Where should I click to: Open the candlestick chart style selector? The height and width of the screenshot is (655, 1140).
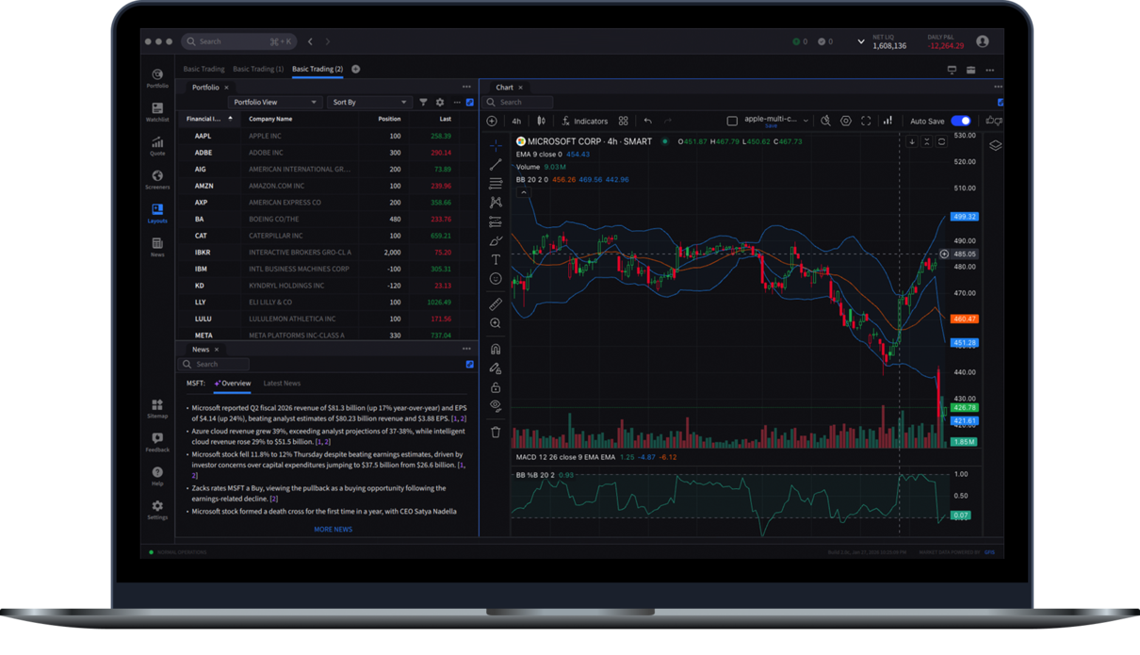tap(541, 121)
